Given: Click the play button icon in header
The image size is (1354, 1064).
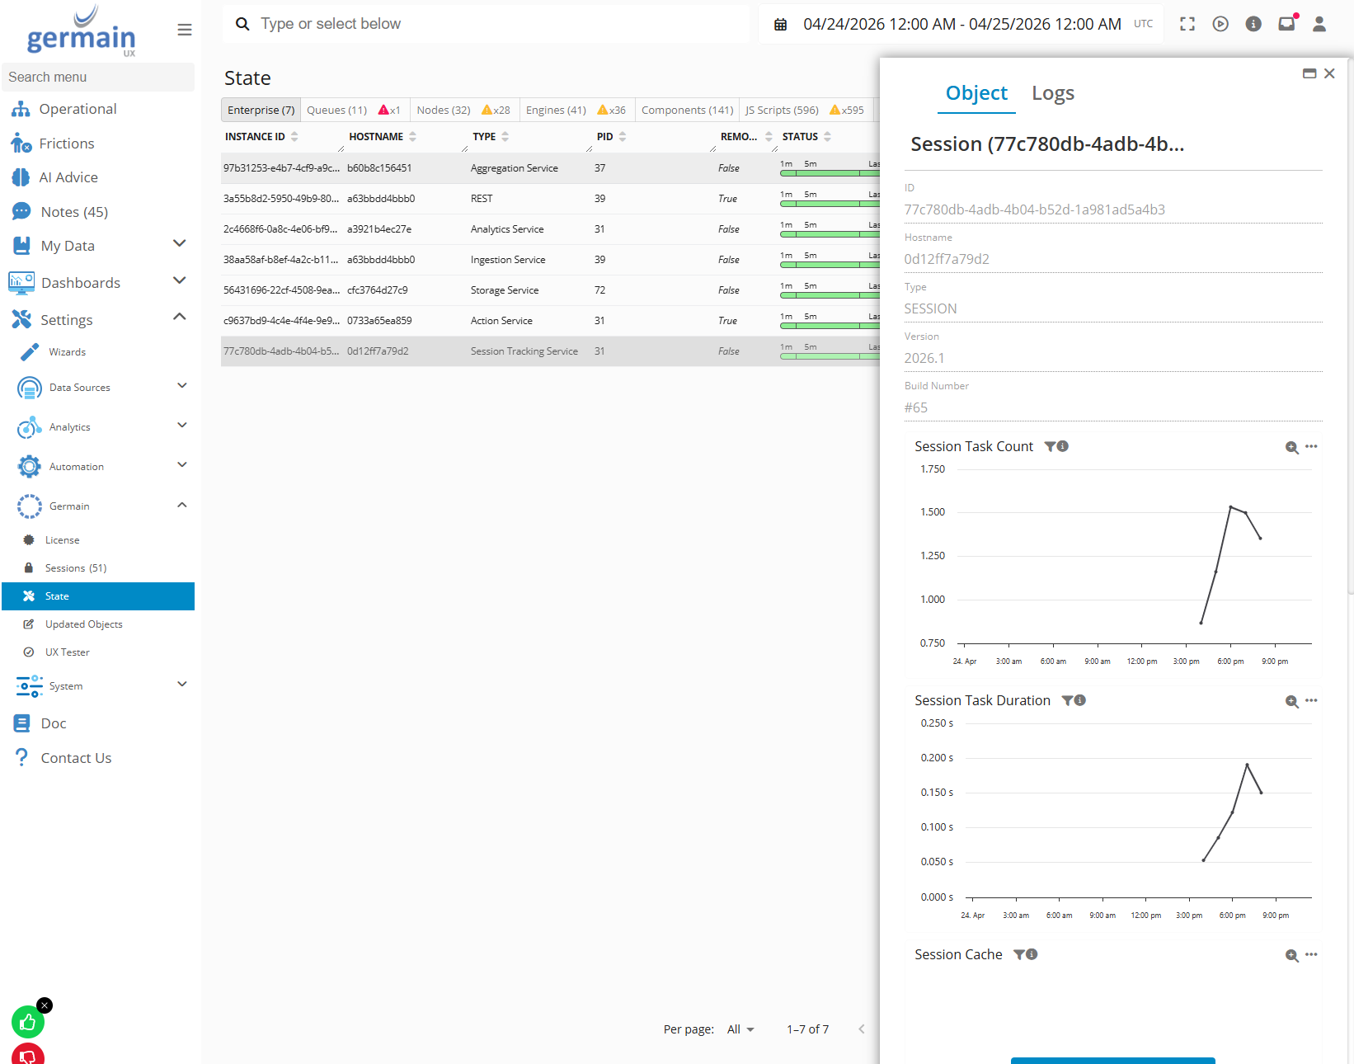Looking at the screenshot, I should [1220, 24].
